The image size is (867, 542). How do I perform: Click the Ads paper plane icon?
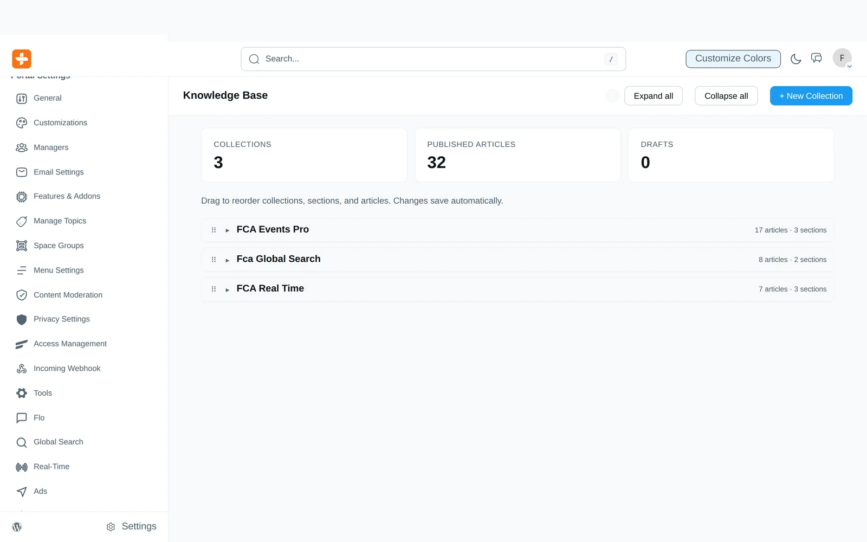(22, 492)
